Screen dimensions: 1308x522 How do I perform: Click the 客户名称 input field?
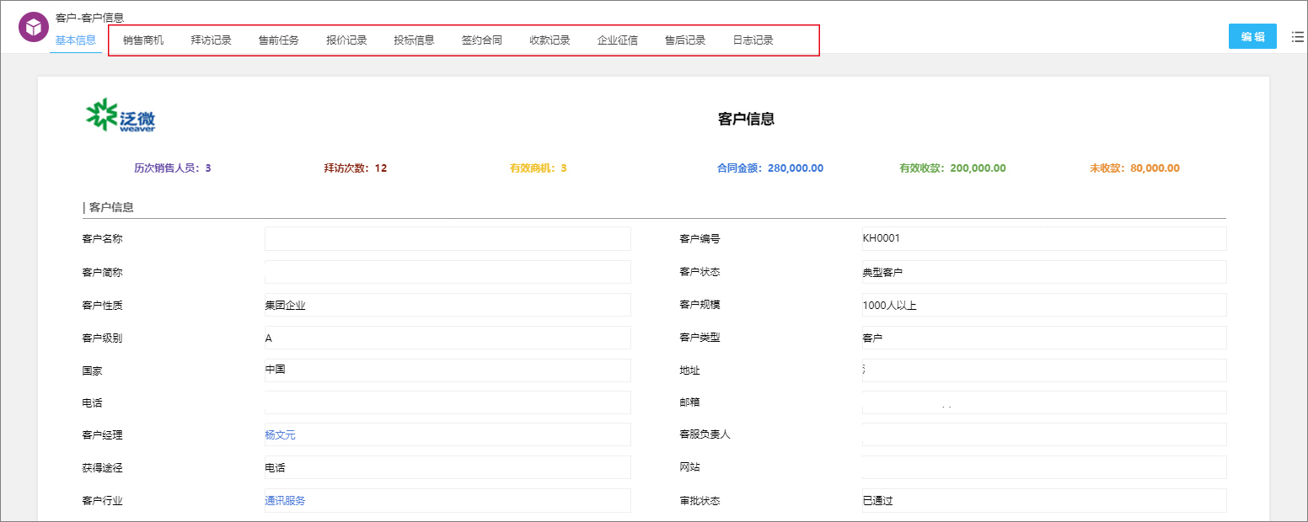(448, 239)
